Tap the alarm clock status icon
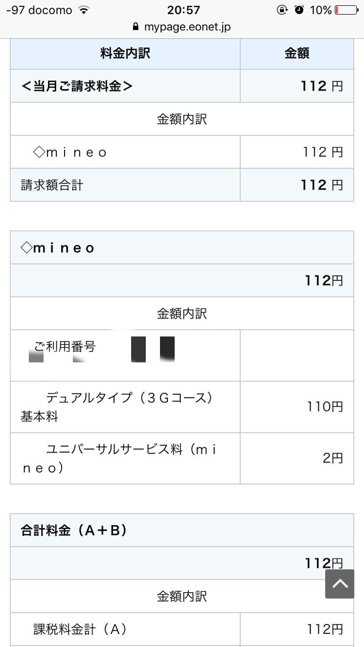This screenshot has height=647, width=364. click(299, 10)
